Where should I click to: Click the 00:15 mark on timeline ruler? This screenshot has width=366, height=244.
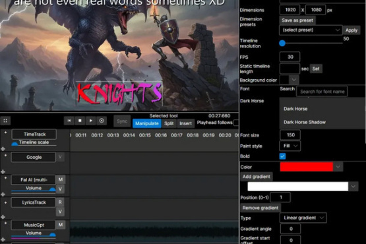(144, 135)
